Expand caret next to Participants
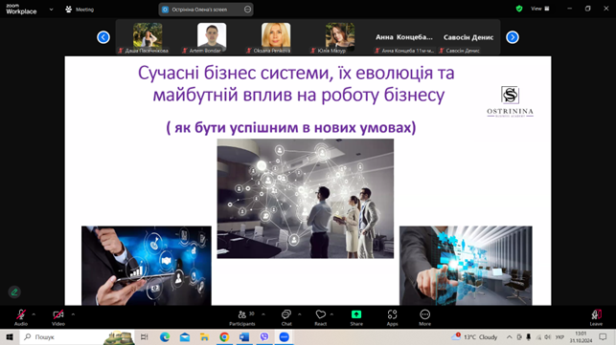This screenshot has width=616, height=345. coord(263,314)
